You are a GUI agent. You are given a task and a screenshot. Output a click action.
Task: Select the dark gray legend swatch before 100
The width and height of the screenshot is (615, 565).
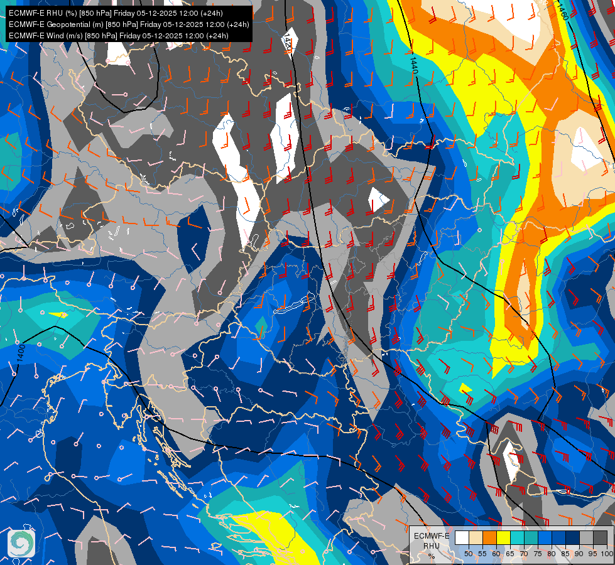(x=600, y=537)
